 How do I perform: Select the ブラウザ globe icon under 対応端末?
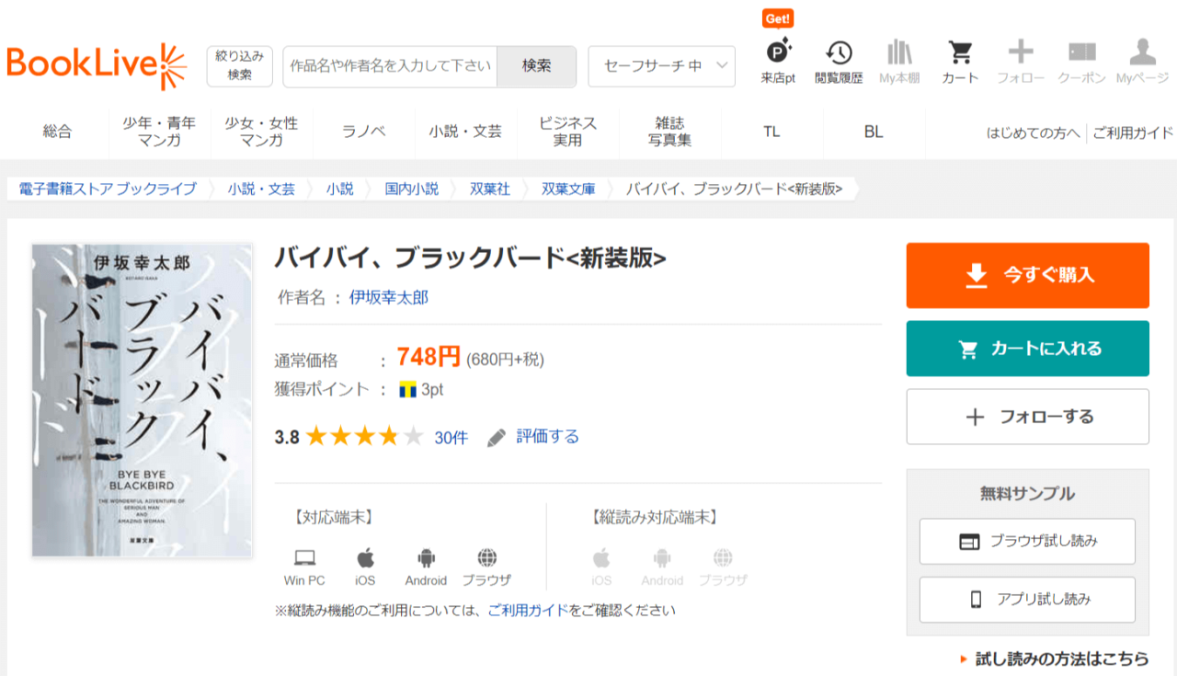coord(486,557)
